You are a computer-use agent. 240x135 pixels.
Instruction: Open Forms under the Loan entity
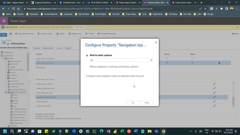pos(15,95)
